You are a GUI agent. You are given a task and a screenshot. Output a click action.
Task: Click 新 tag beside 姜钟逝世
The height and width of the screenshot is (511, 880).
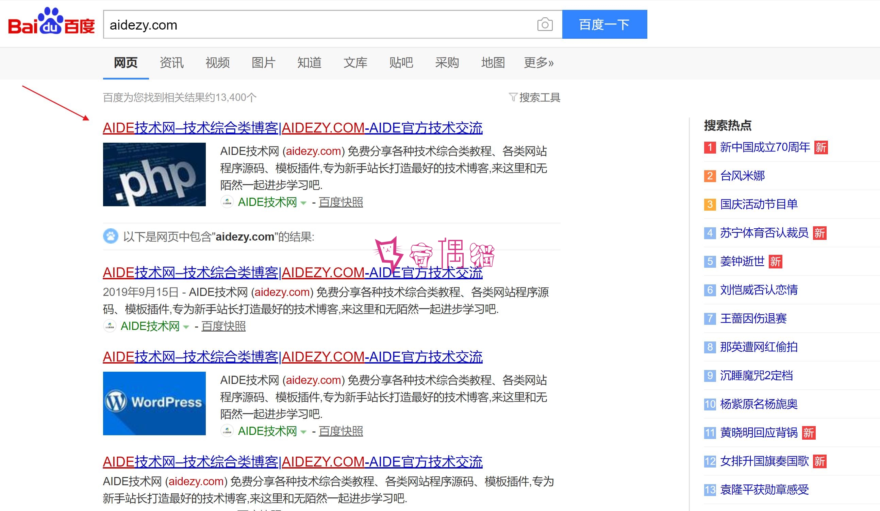(776, 262)
